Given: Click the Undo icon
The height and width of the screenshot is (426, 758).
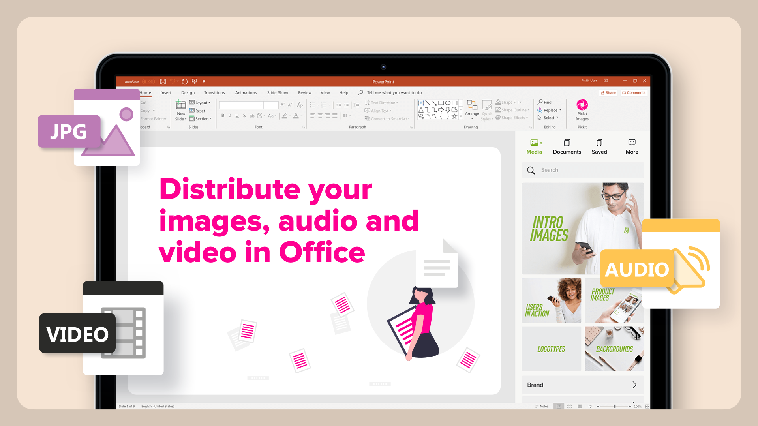Looking at the screenshot, I should (173, 81).
